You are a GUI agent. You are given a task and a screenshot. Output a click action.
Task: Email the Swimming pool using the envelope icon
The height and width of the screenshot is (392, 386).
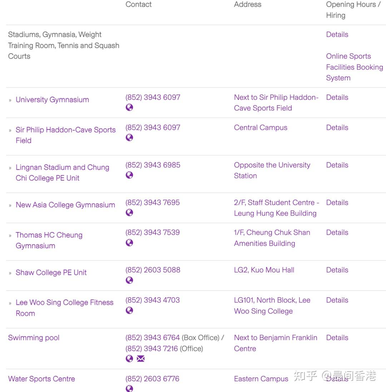140,358
